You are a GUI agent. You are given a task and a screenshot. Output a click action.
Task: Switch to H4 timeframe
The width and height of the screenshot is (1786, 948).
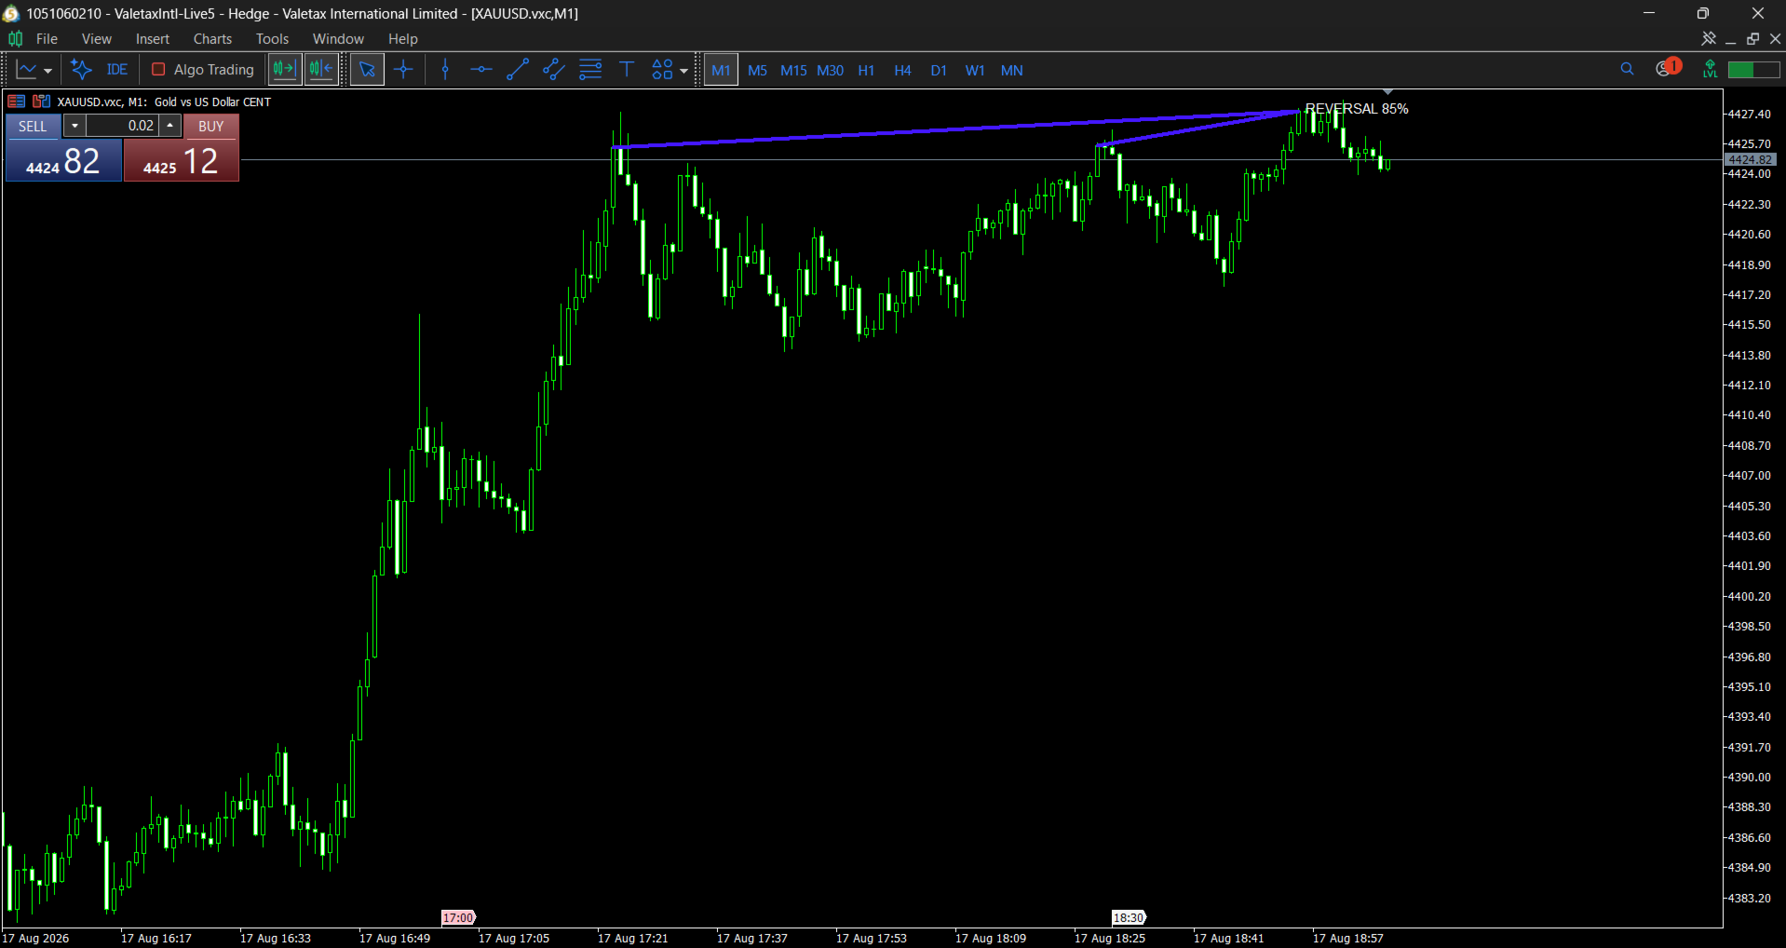[x=902, y=71]
